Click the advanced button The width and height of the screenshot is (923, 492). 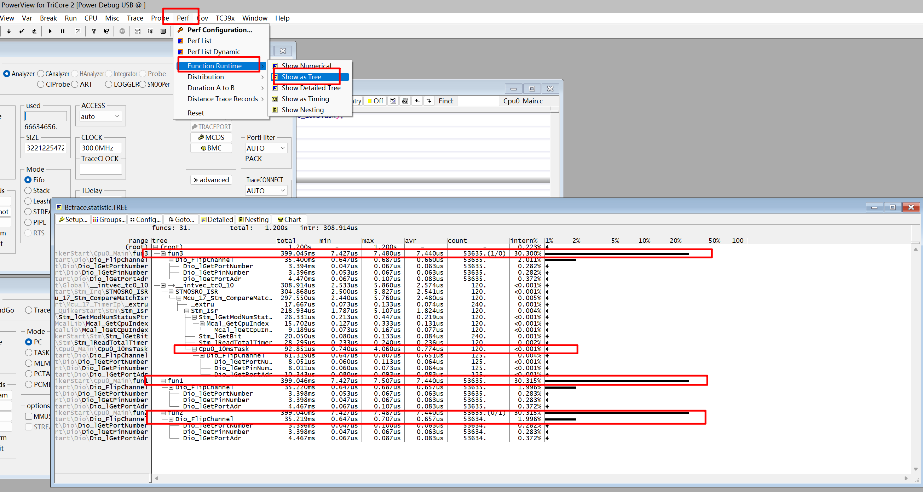pyautogui.click(x=211, y=180)
